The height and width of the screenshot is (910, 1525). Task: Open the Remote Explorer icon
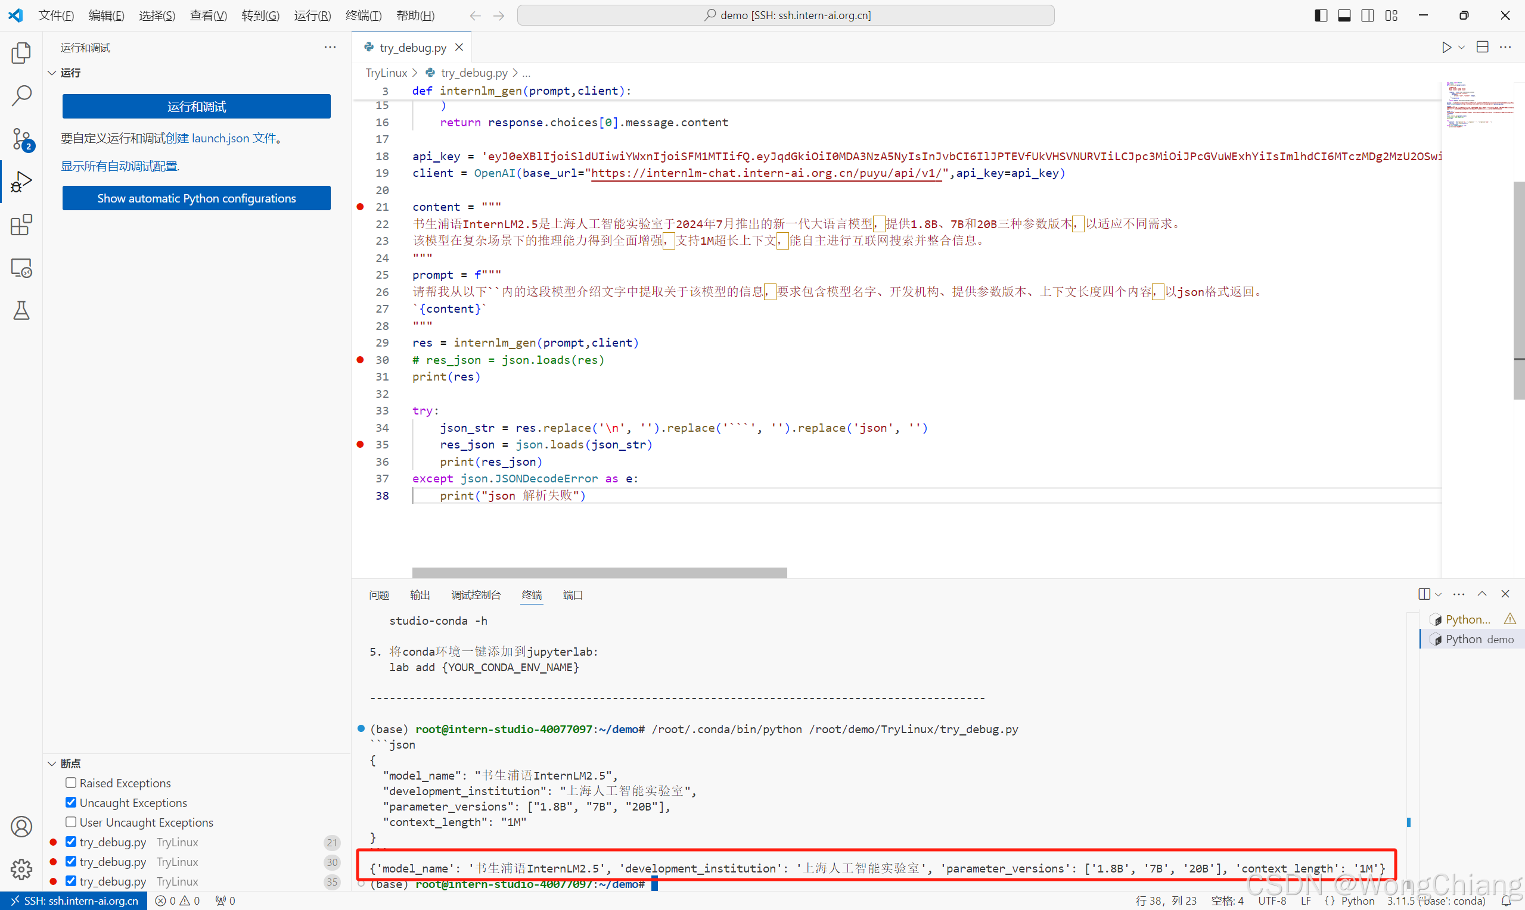point(21,268)
